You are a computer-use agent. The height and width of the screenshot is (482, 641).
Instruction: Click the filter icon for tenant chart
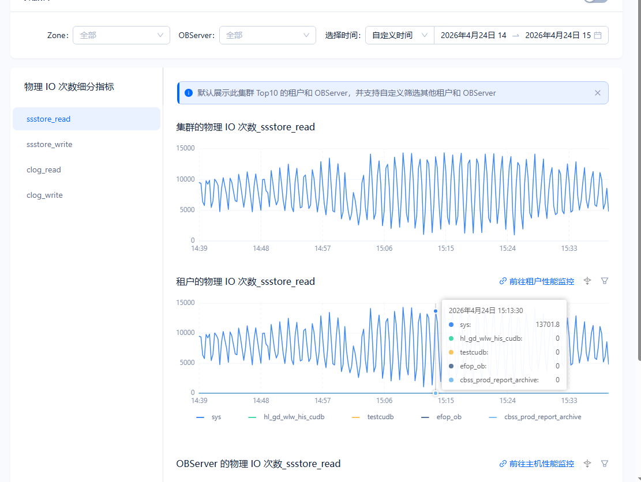pyautogui.click(x=605, y=281)
